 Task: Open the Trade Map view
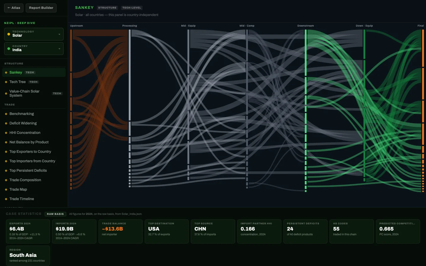point(34,189)
